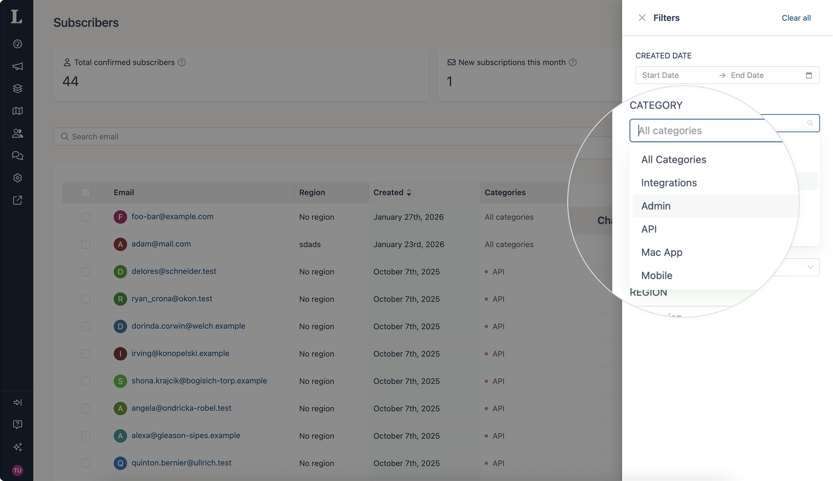Image resolution: width=833 pixels, height=481 pixels.
Task: Expand the dropdown chevron above Region
Action: [x=810, y=267]
